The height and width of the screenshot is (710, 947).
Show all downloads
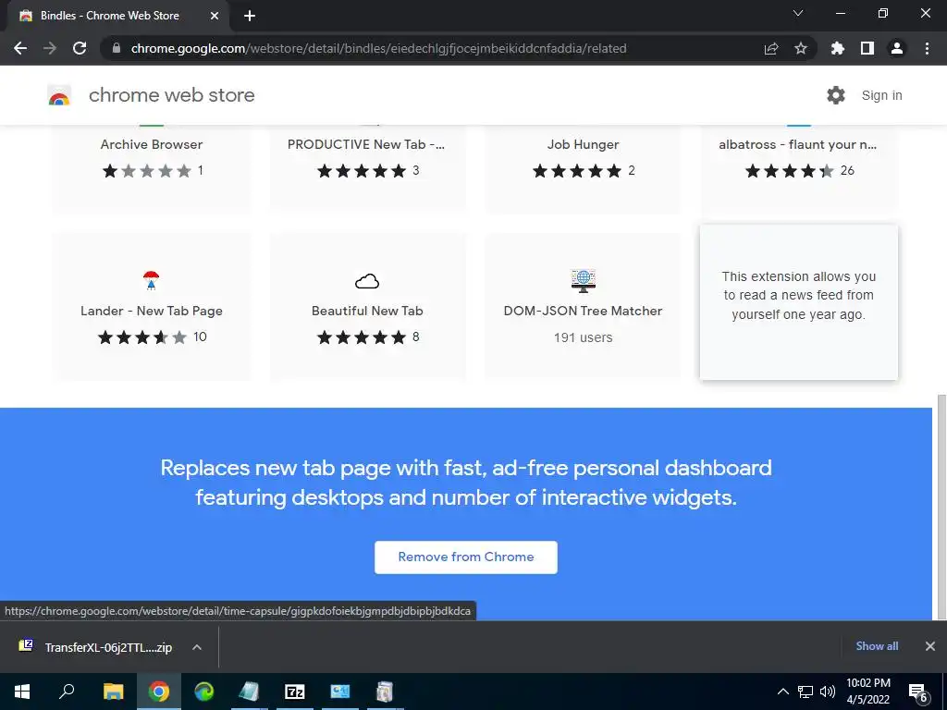coord(877,646)
